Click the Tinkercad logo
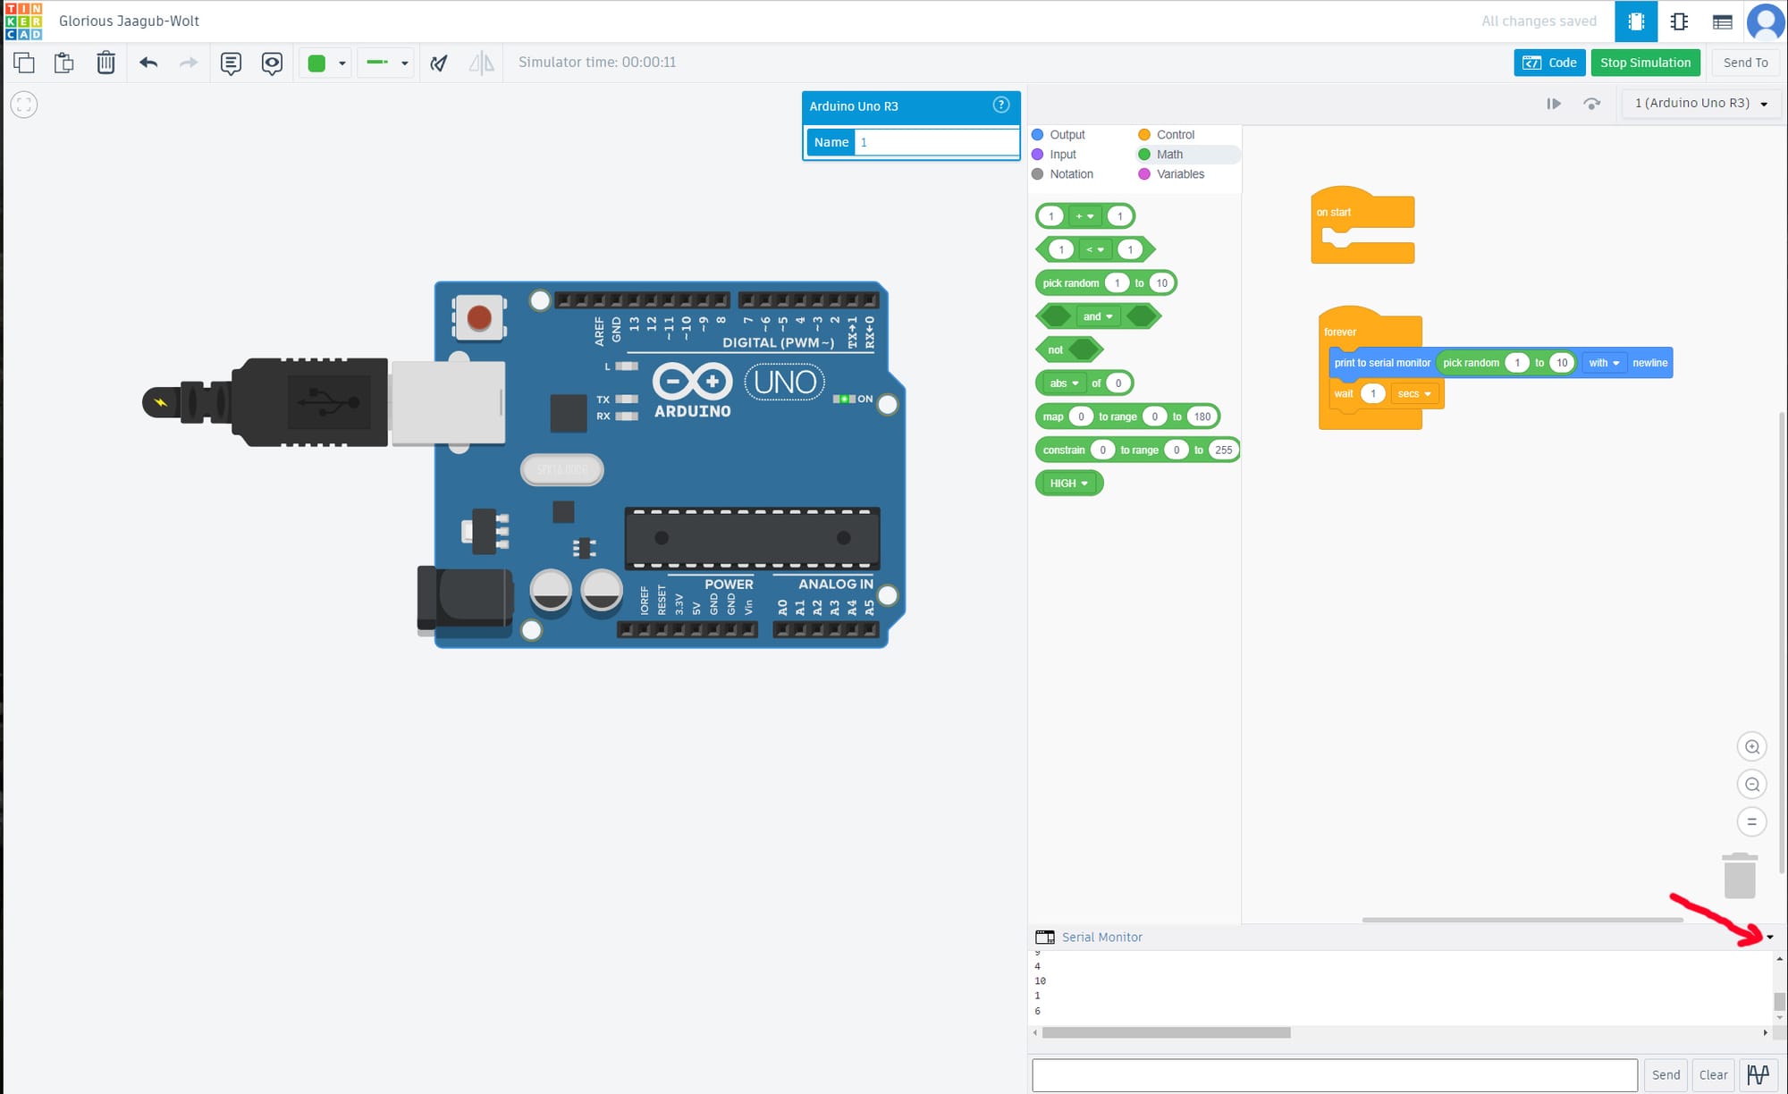 tap(23, 21)
